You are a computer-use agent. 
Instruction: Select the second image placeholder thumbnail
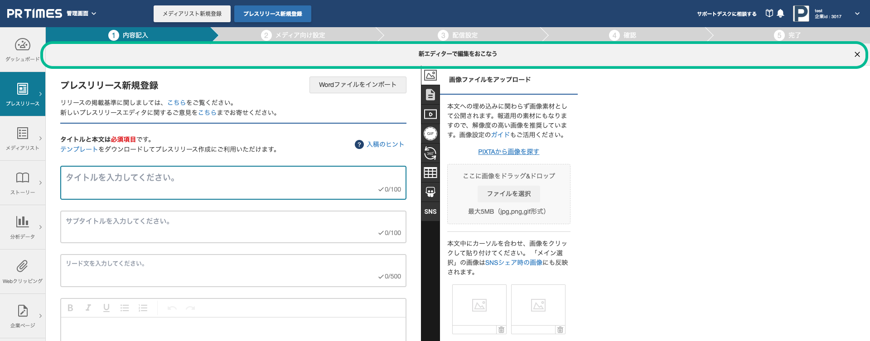[x=538, y=305]
